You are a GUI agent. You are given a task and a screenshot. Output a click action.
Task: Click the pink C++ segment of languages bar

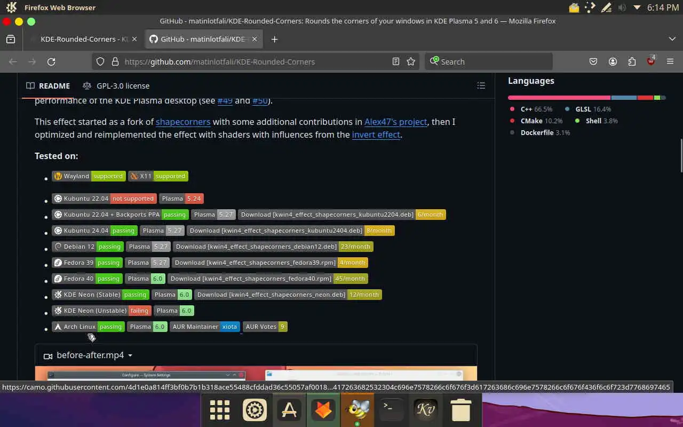coord(559,98)
